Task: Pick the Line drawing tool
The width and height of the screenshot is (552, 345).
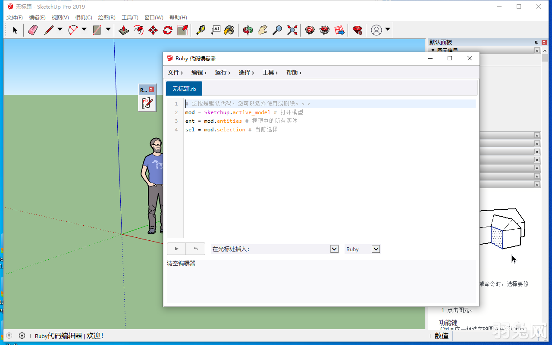Action: tap(48, 30)
